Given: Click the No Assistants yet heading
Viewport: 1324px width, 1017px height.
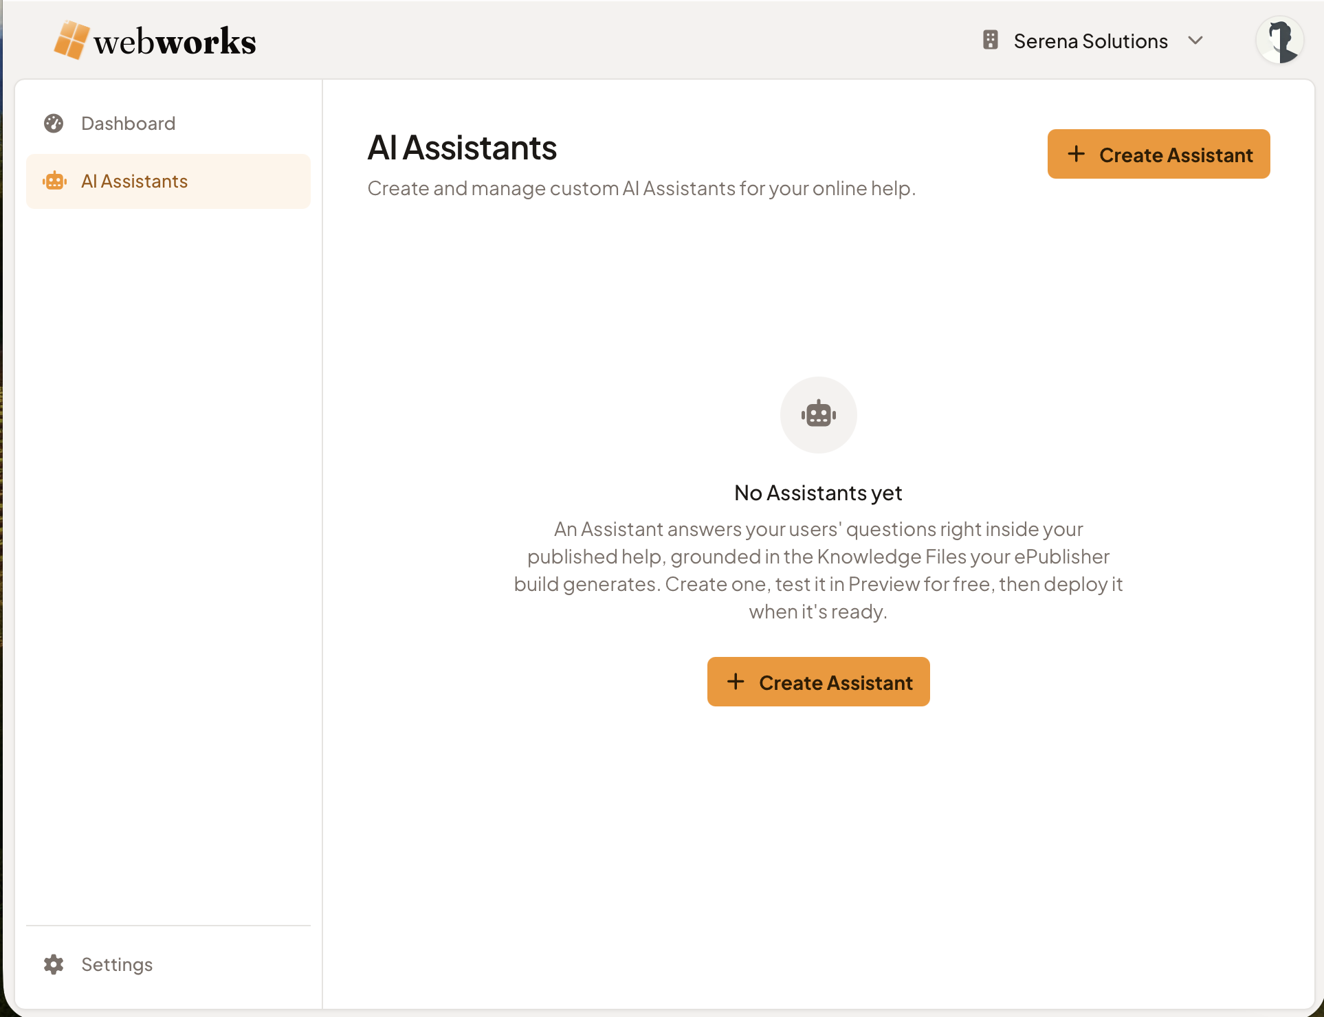Looking at the screenshot, I should coord(818,493).
